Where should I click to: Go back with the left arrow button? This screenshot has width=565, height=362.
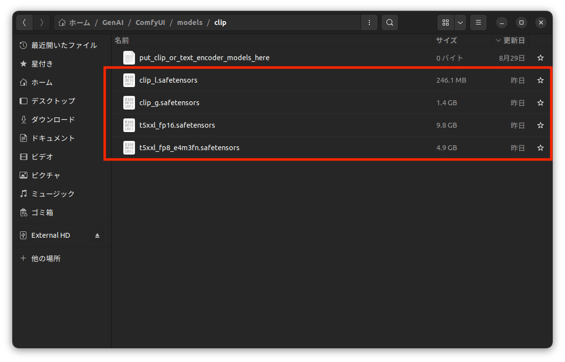(24, 22)
